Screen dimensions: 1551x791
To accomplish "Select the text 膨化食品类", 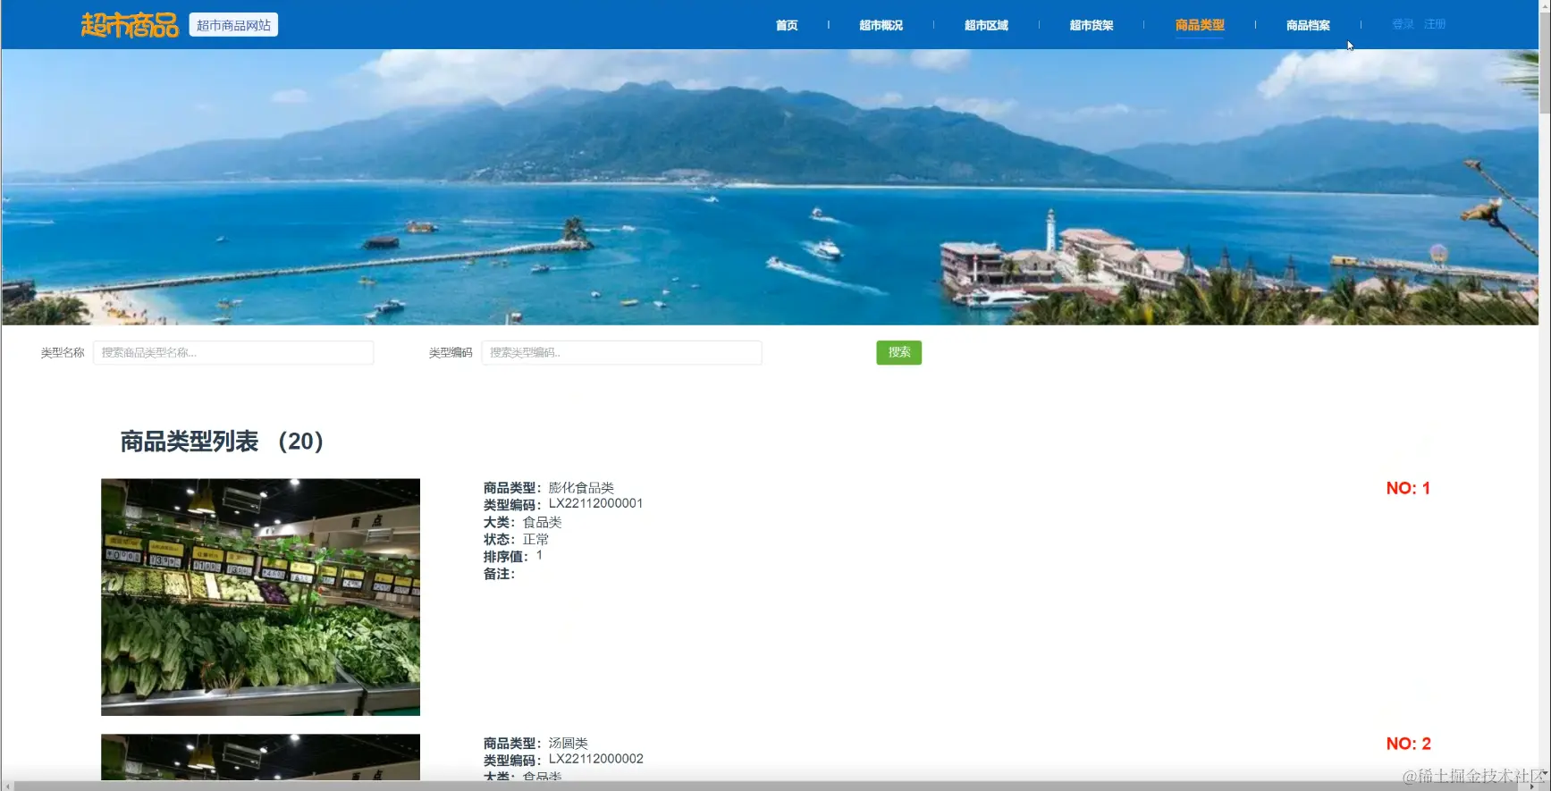I will click(x=581, y=488).
